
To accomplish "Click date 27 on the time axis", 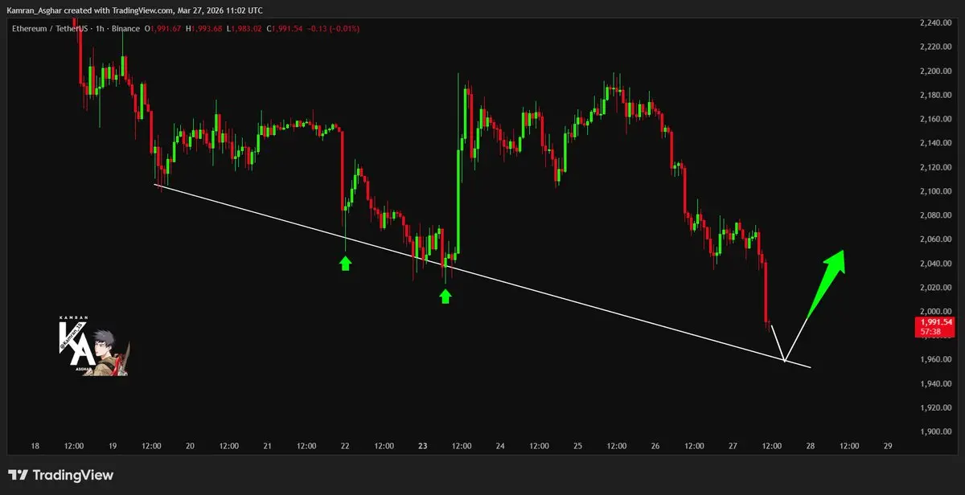I will tap(733, 446).
